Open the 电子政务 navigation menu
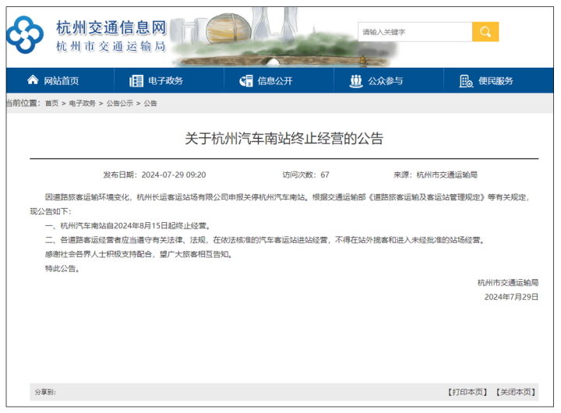 point(165,81)
